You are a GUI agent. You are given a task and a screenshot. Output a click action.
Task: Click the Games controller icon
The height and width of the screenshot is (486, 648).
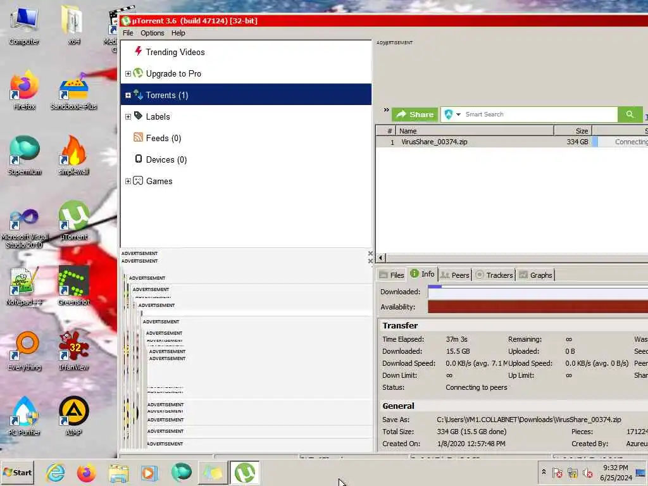(139, 180)
